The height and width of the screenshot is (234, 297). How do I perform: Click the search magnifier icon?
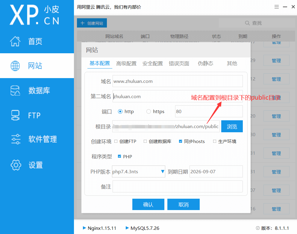pos(247,23)
